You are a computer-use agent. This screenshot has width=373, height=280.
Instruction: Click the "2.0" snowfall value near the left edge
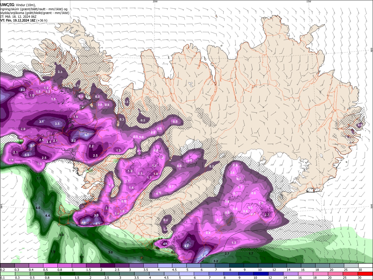[23, 129]
